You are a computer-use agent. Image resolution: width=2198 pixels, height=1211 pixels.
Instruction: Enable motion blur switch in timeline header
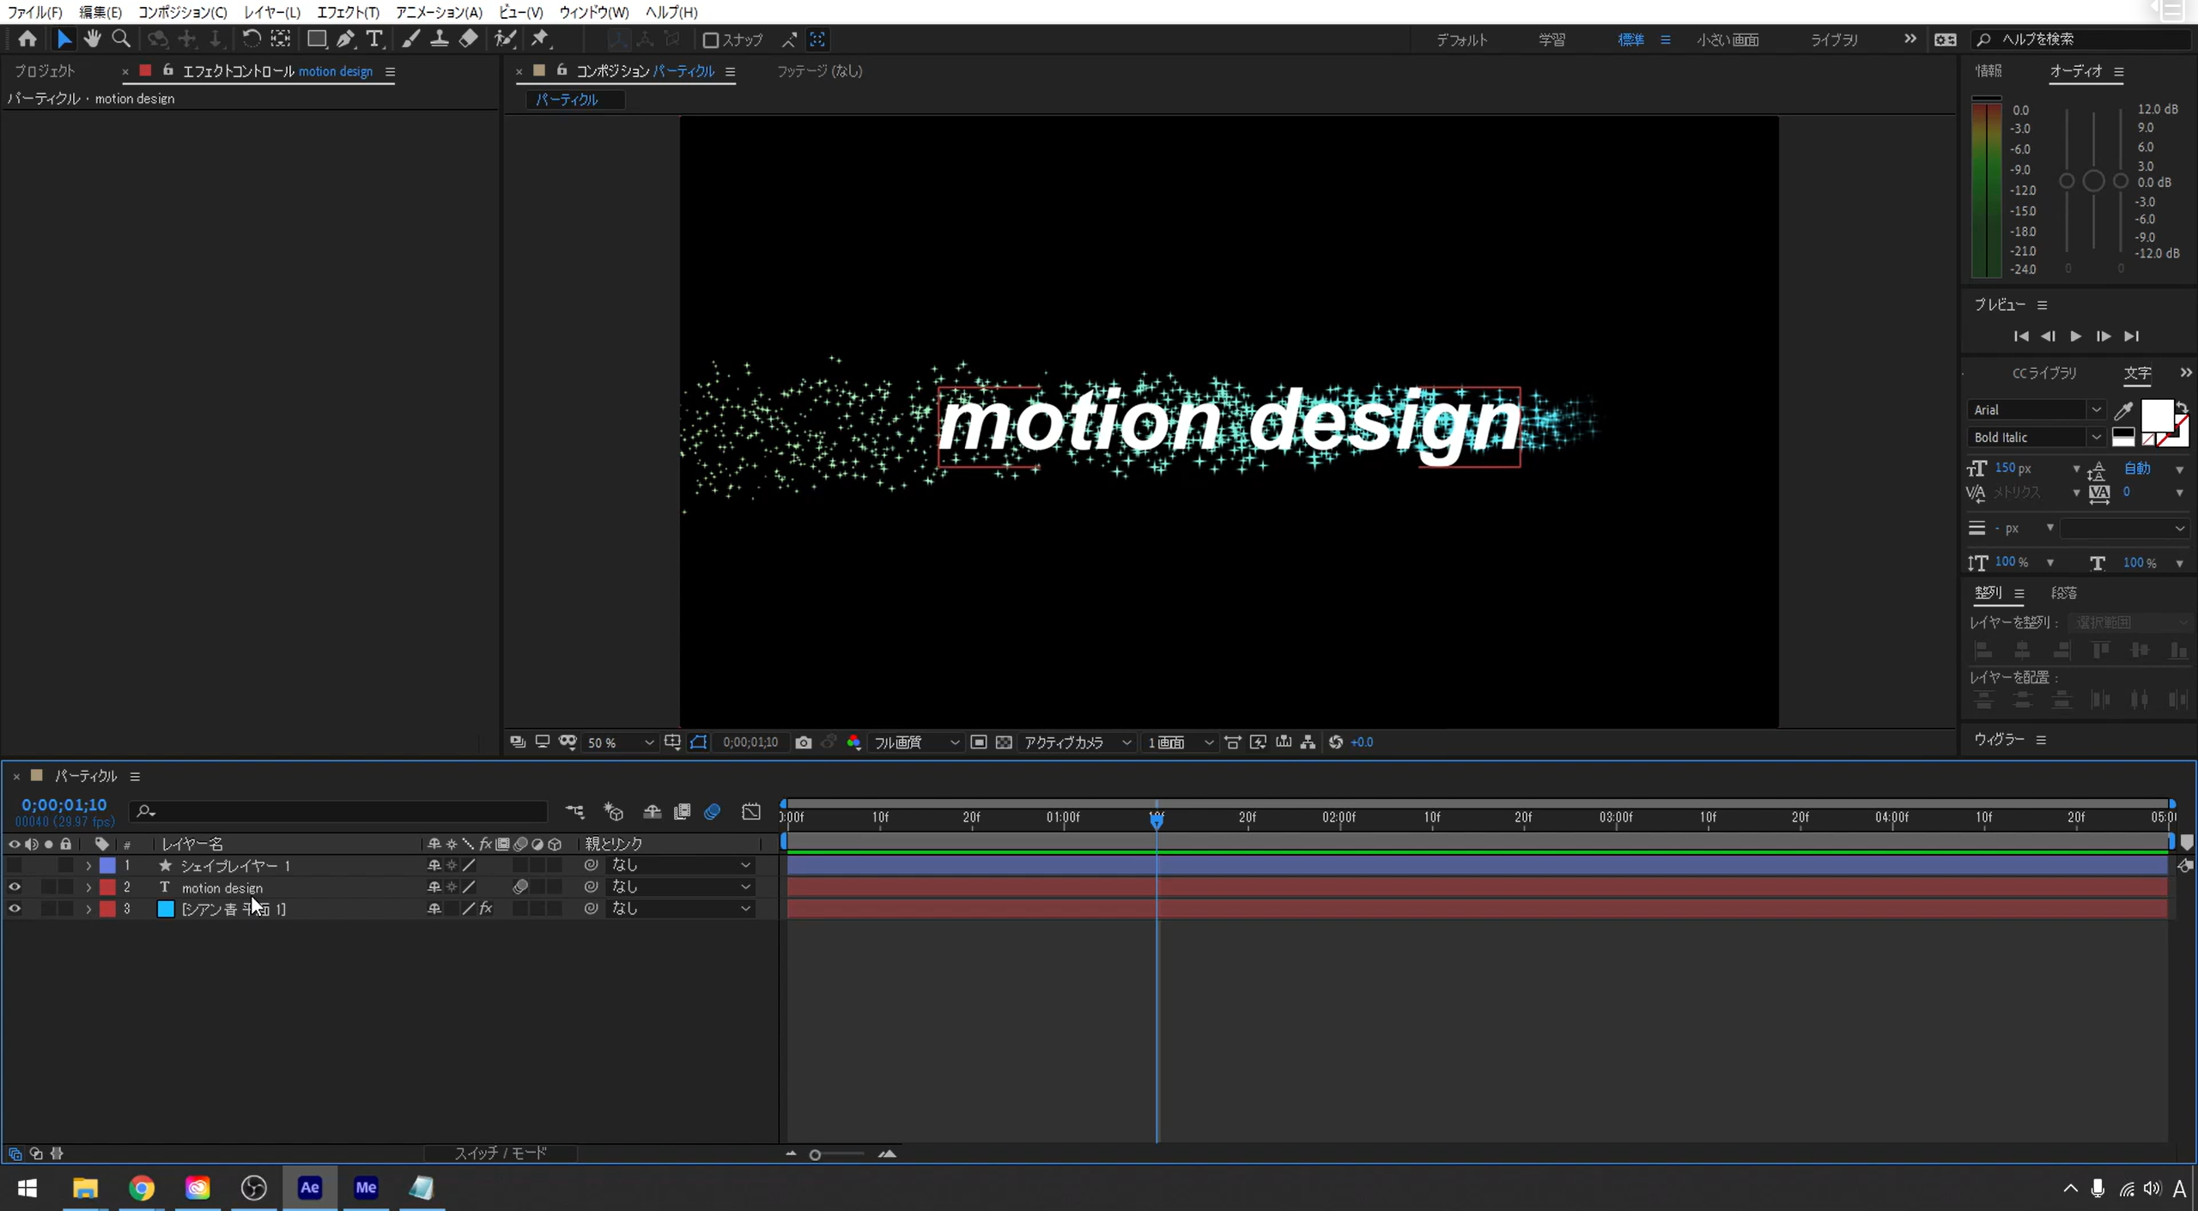point(712,811)
